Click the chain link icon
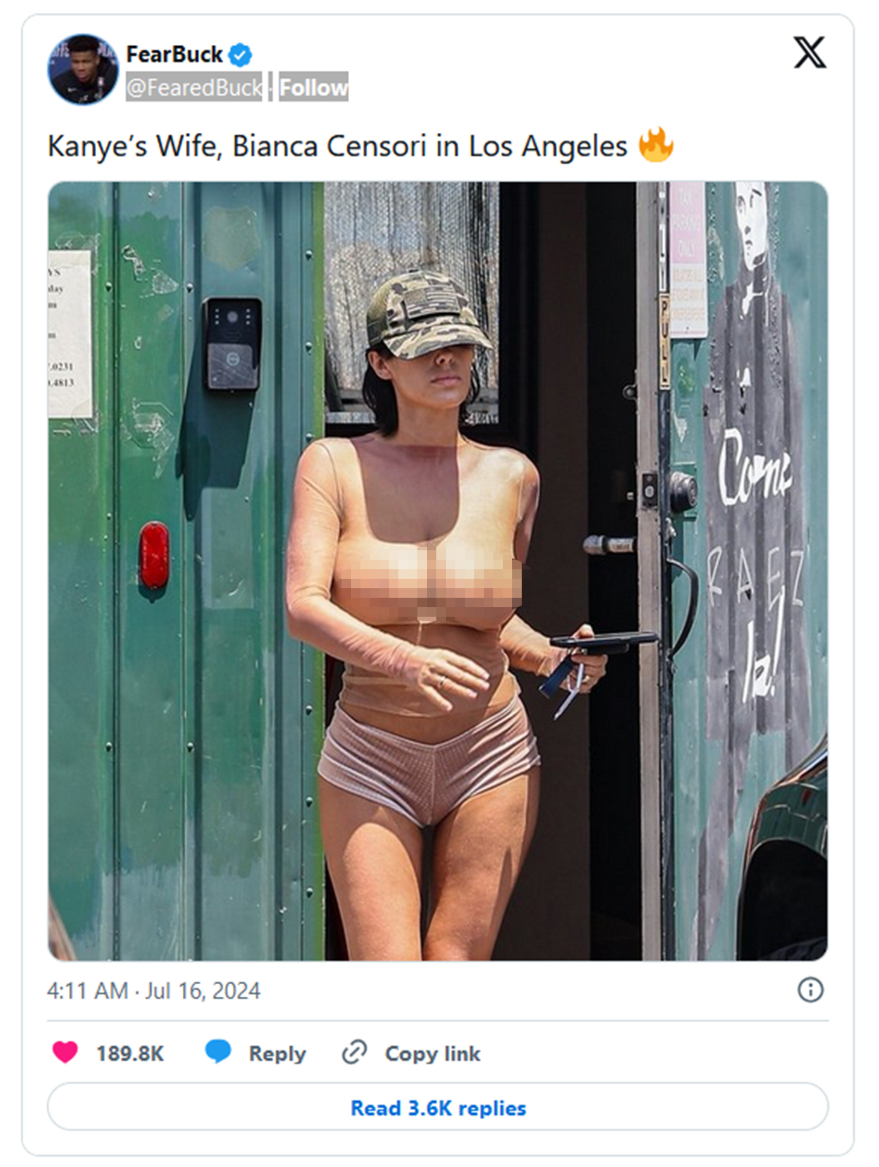This screenshot has width=879, height=1167. 354,1053
